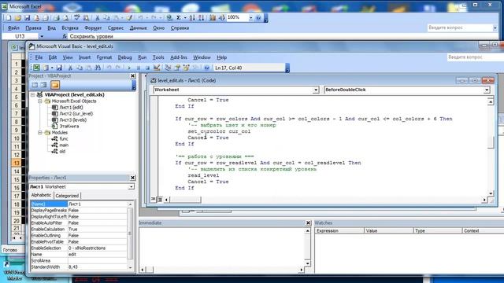Collapse the Microsoft Excel Objects folder

[x=40, y=101]
